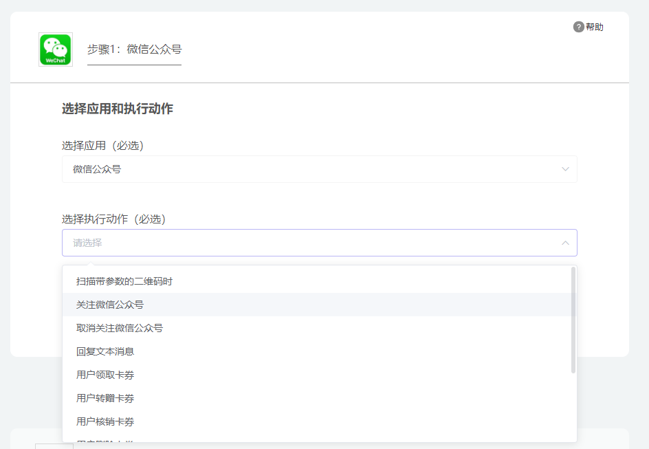649x449 pixels.
Task: Click the partially visible last option in list
Action: coord(104,439)
